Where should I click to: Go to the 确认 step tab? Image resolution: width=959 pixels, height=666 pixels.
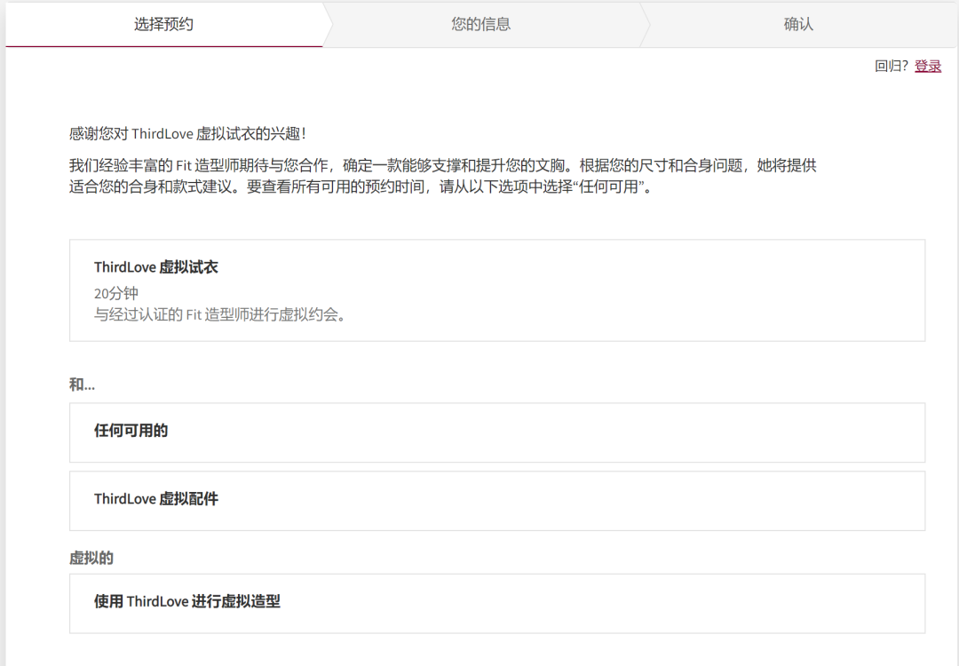pos(798,25)
